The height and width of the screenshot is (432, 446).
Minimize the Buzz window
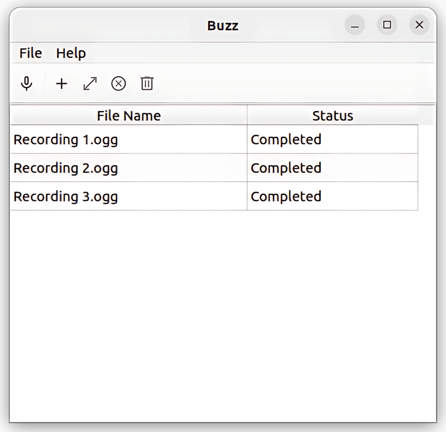(355, 25)
